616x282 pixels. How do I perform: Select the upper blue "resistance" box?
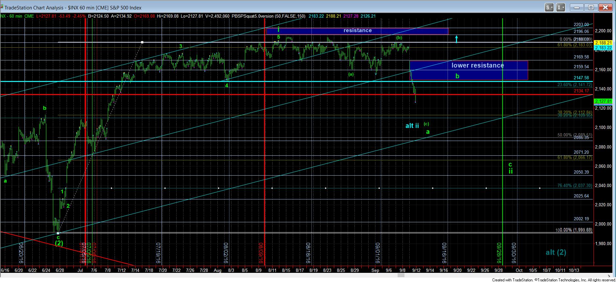click(x=357, y=31)
